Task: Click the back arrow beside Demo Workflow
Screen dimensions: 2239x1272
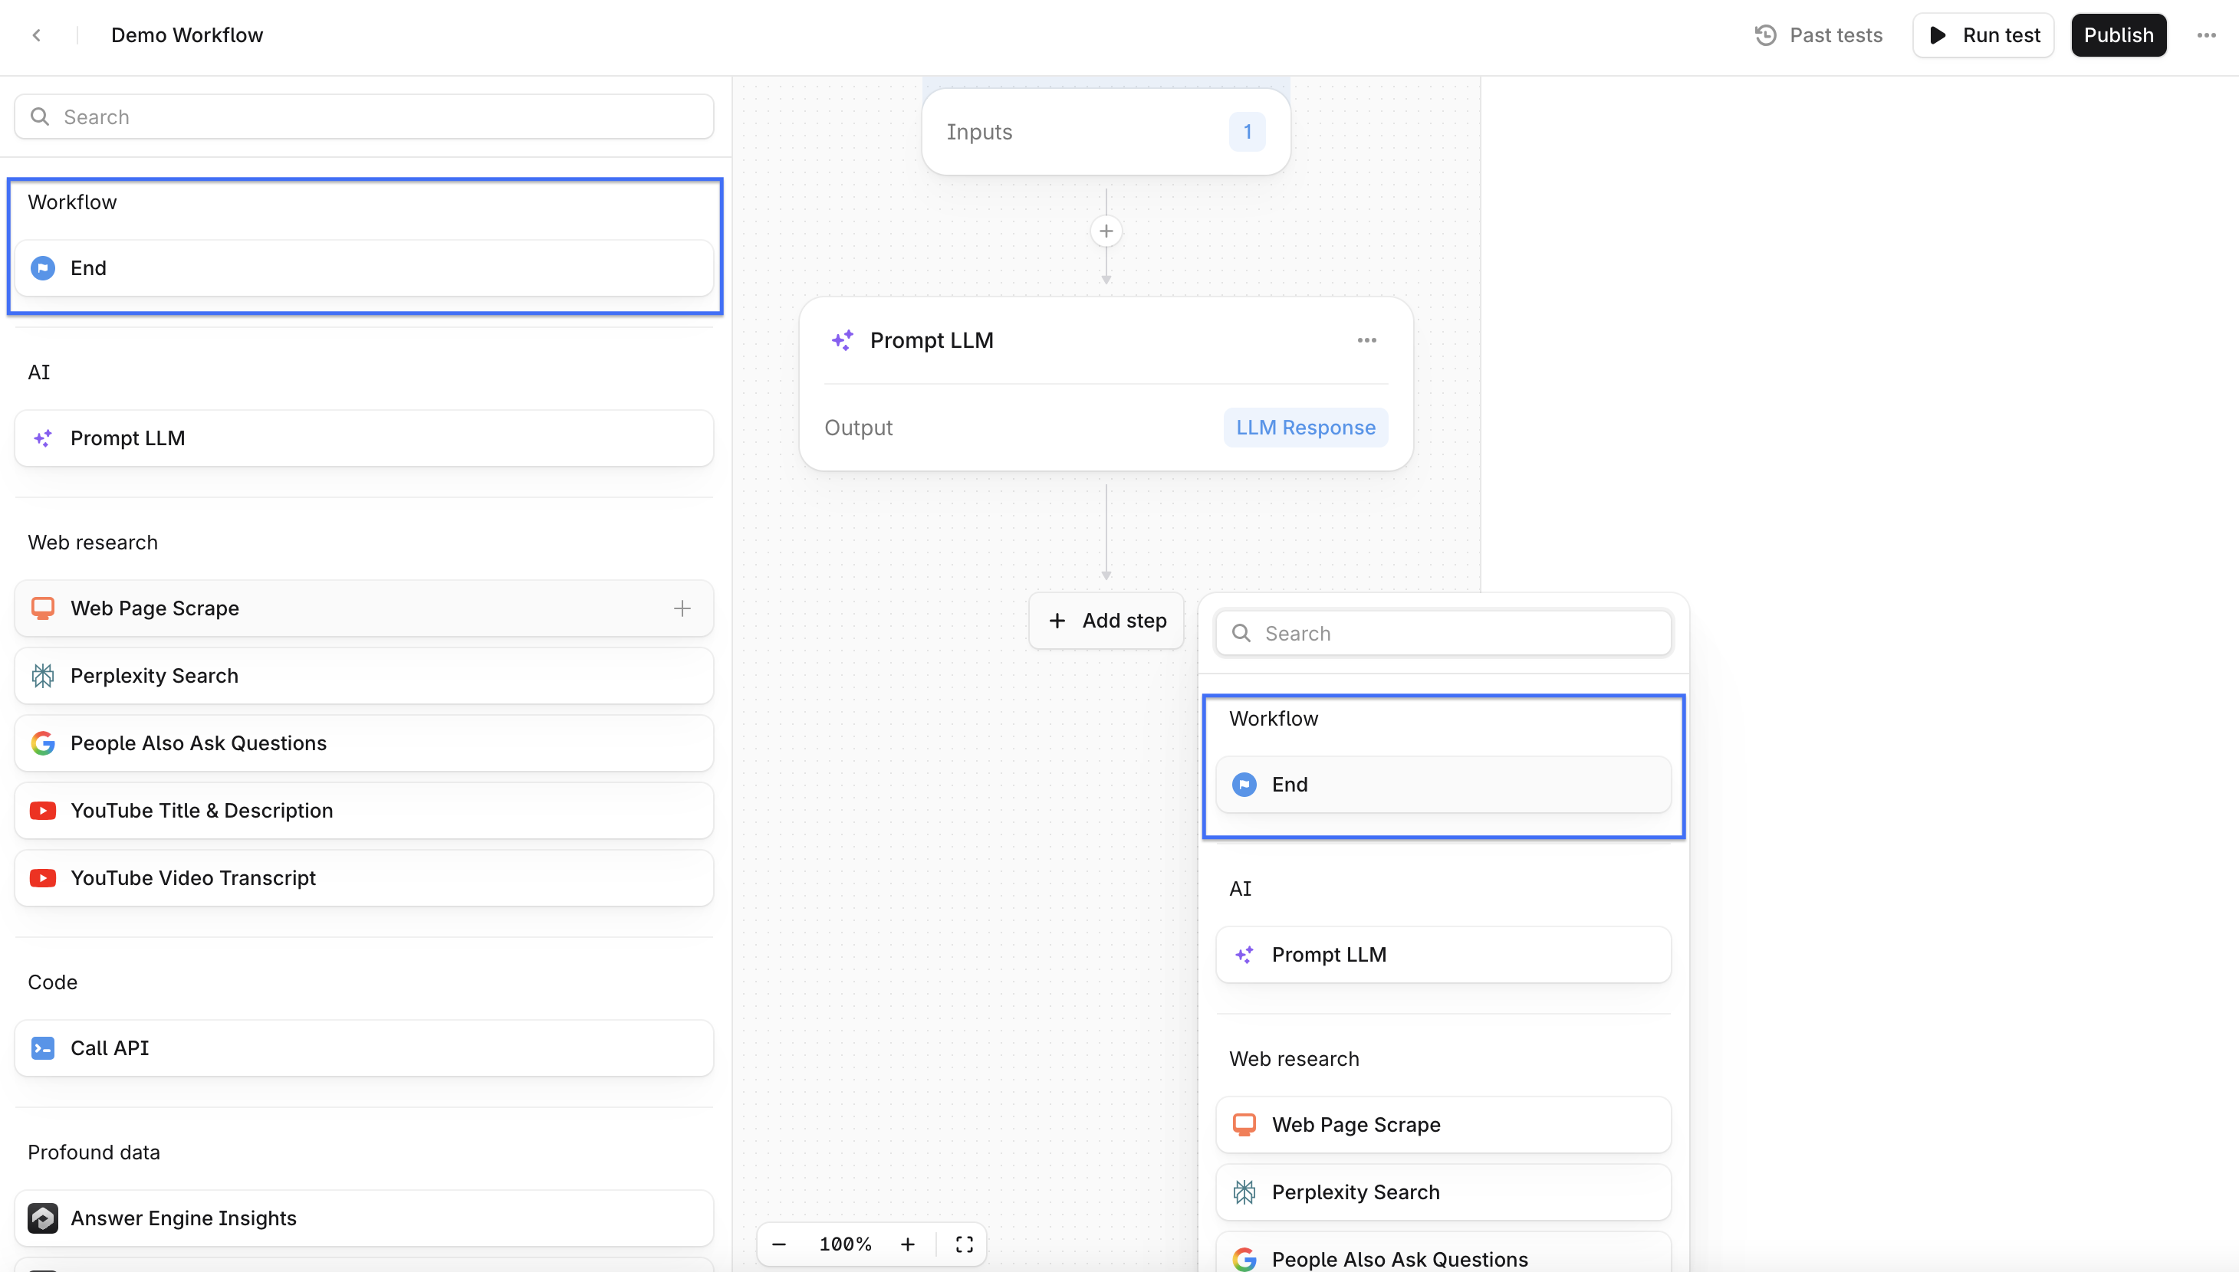Action: click(x=37, y=35)
